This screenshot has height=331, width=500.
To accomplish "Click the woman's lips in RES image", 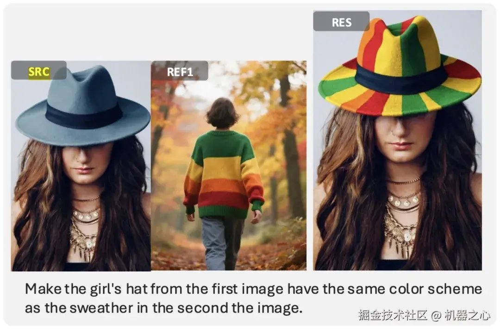I will pyautogui.click(x=401, y=146).
